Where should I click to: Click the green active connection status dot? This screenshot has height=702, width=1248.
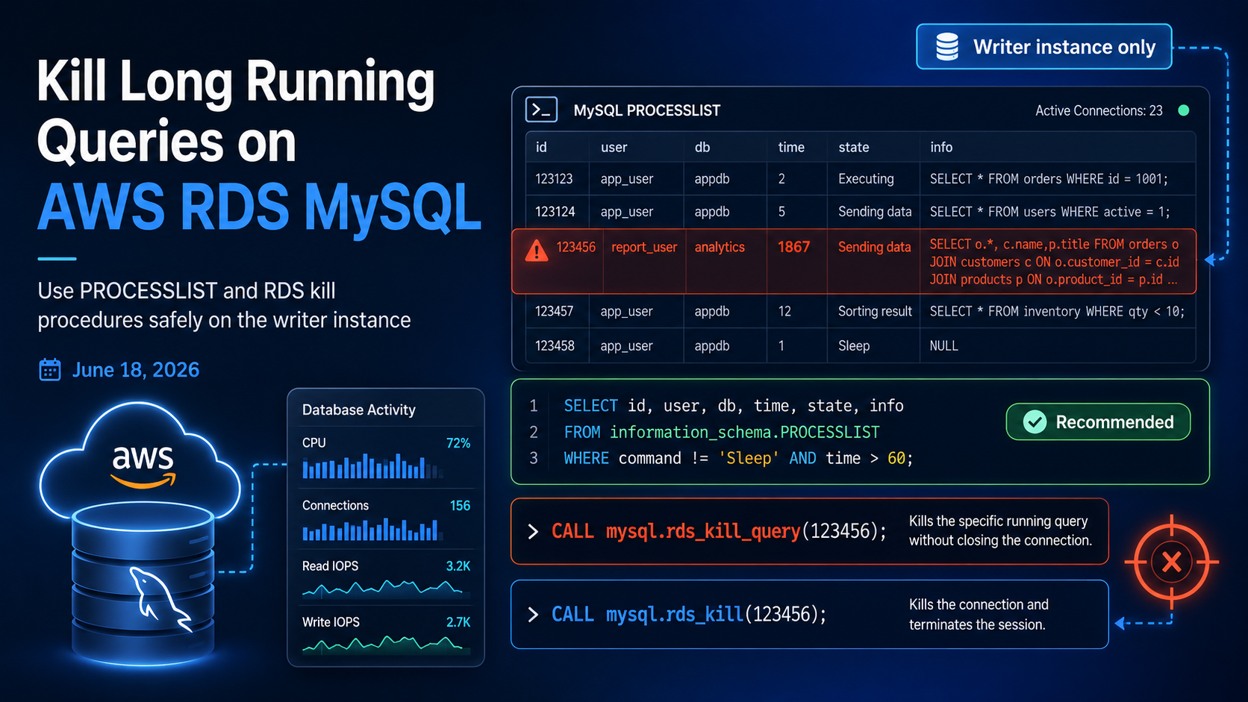tap(1183, 110)
